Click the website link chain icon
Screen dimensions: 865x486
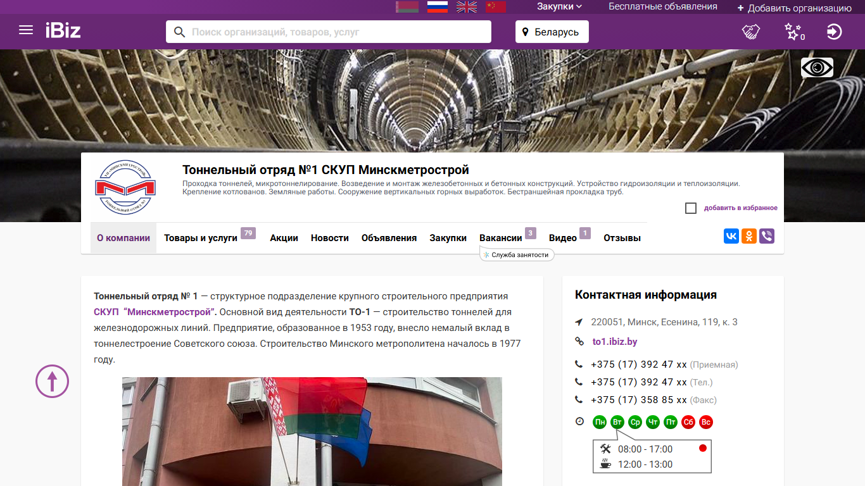[579, 342]
